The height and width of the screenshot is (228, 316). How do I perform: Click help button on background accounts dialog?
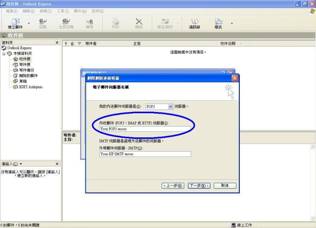(224, 72)
